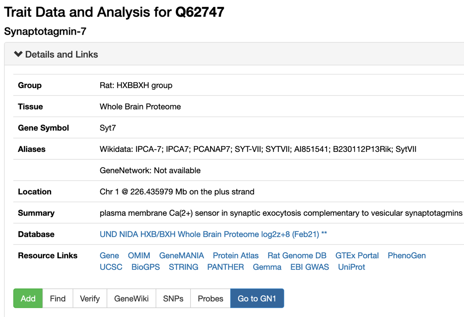
Task: Click the BioGPS link
Action: pyautogui.click(x=145, y=267)
